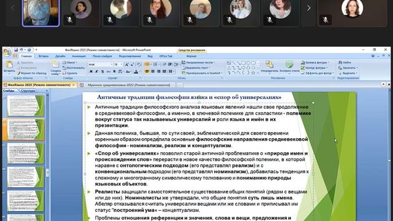Image resolution: width=393 pixels, height=221 pixels.
Task: Center text in Абзац group
Action: [x=153, y=71]
